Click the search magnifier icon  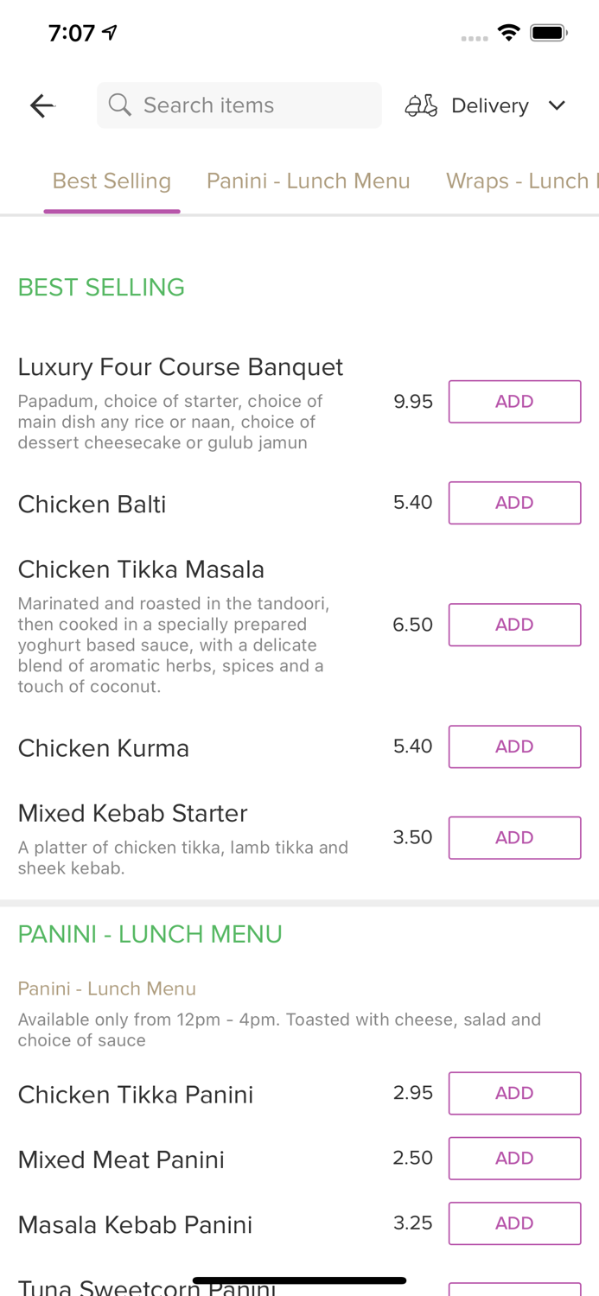tap(120, 105)
